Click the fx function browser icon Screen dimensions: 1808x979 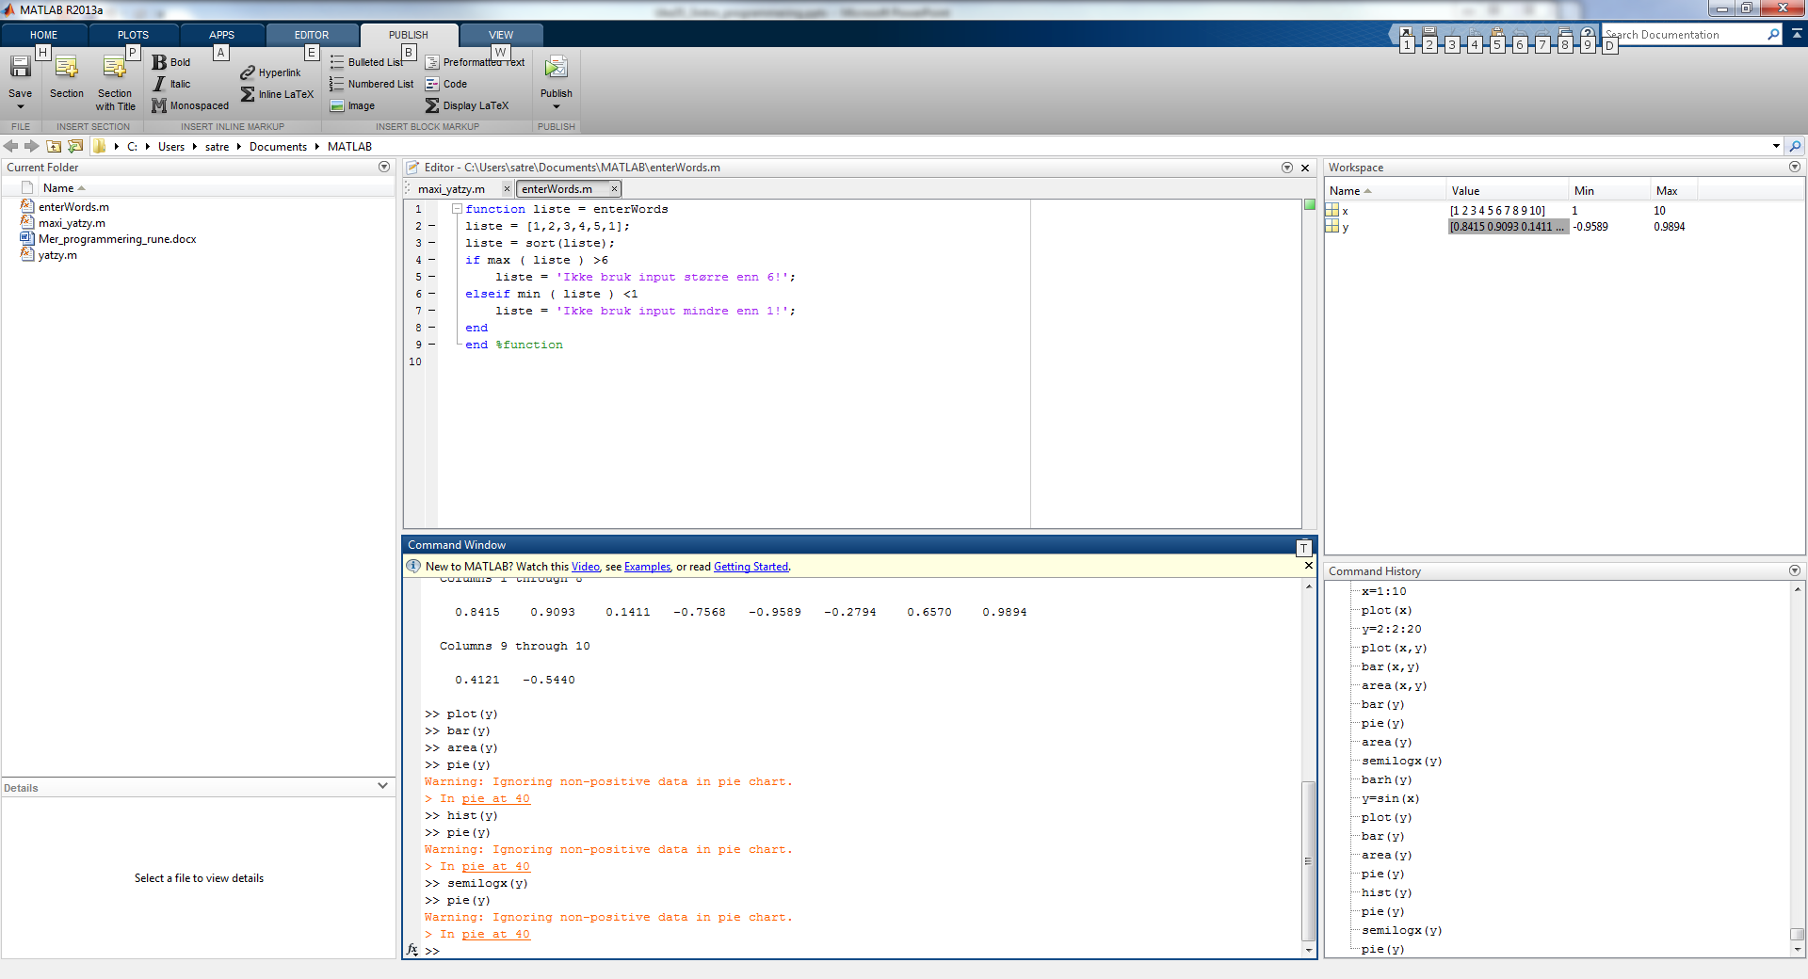[x=412, y=950]
